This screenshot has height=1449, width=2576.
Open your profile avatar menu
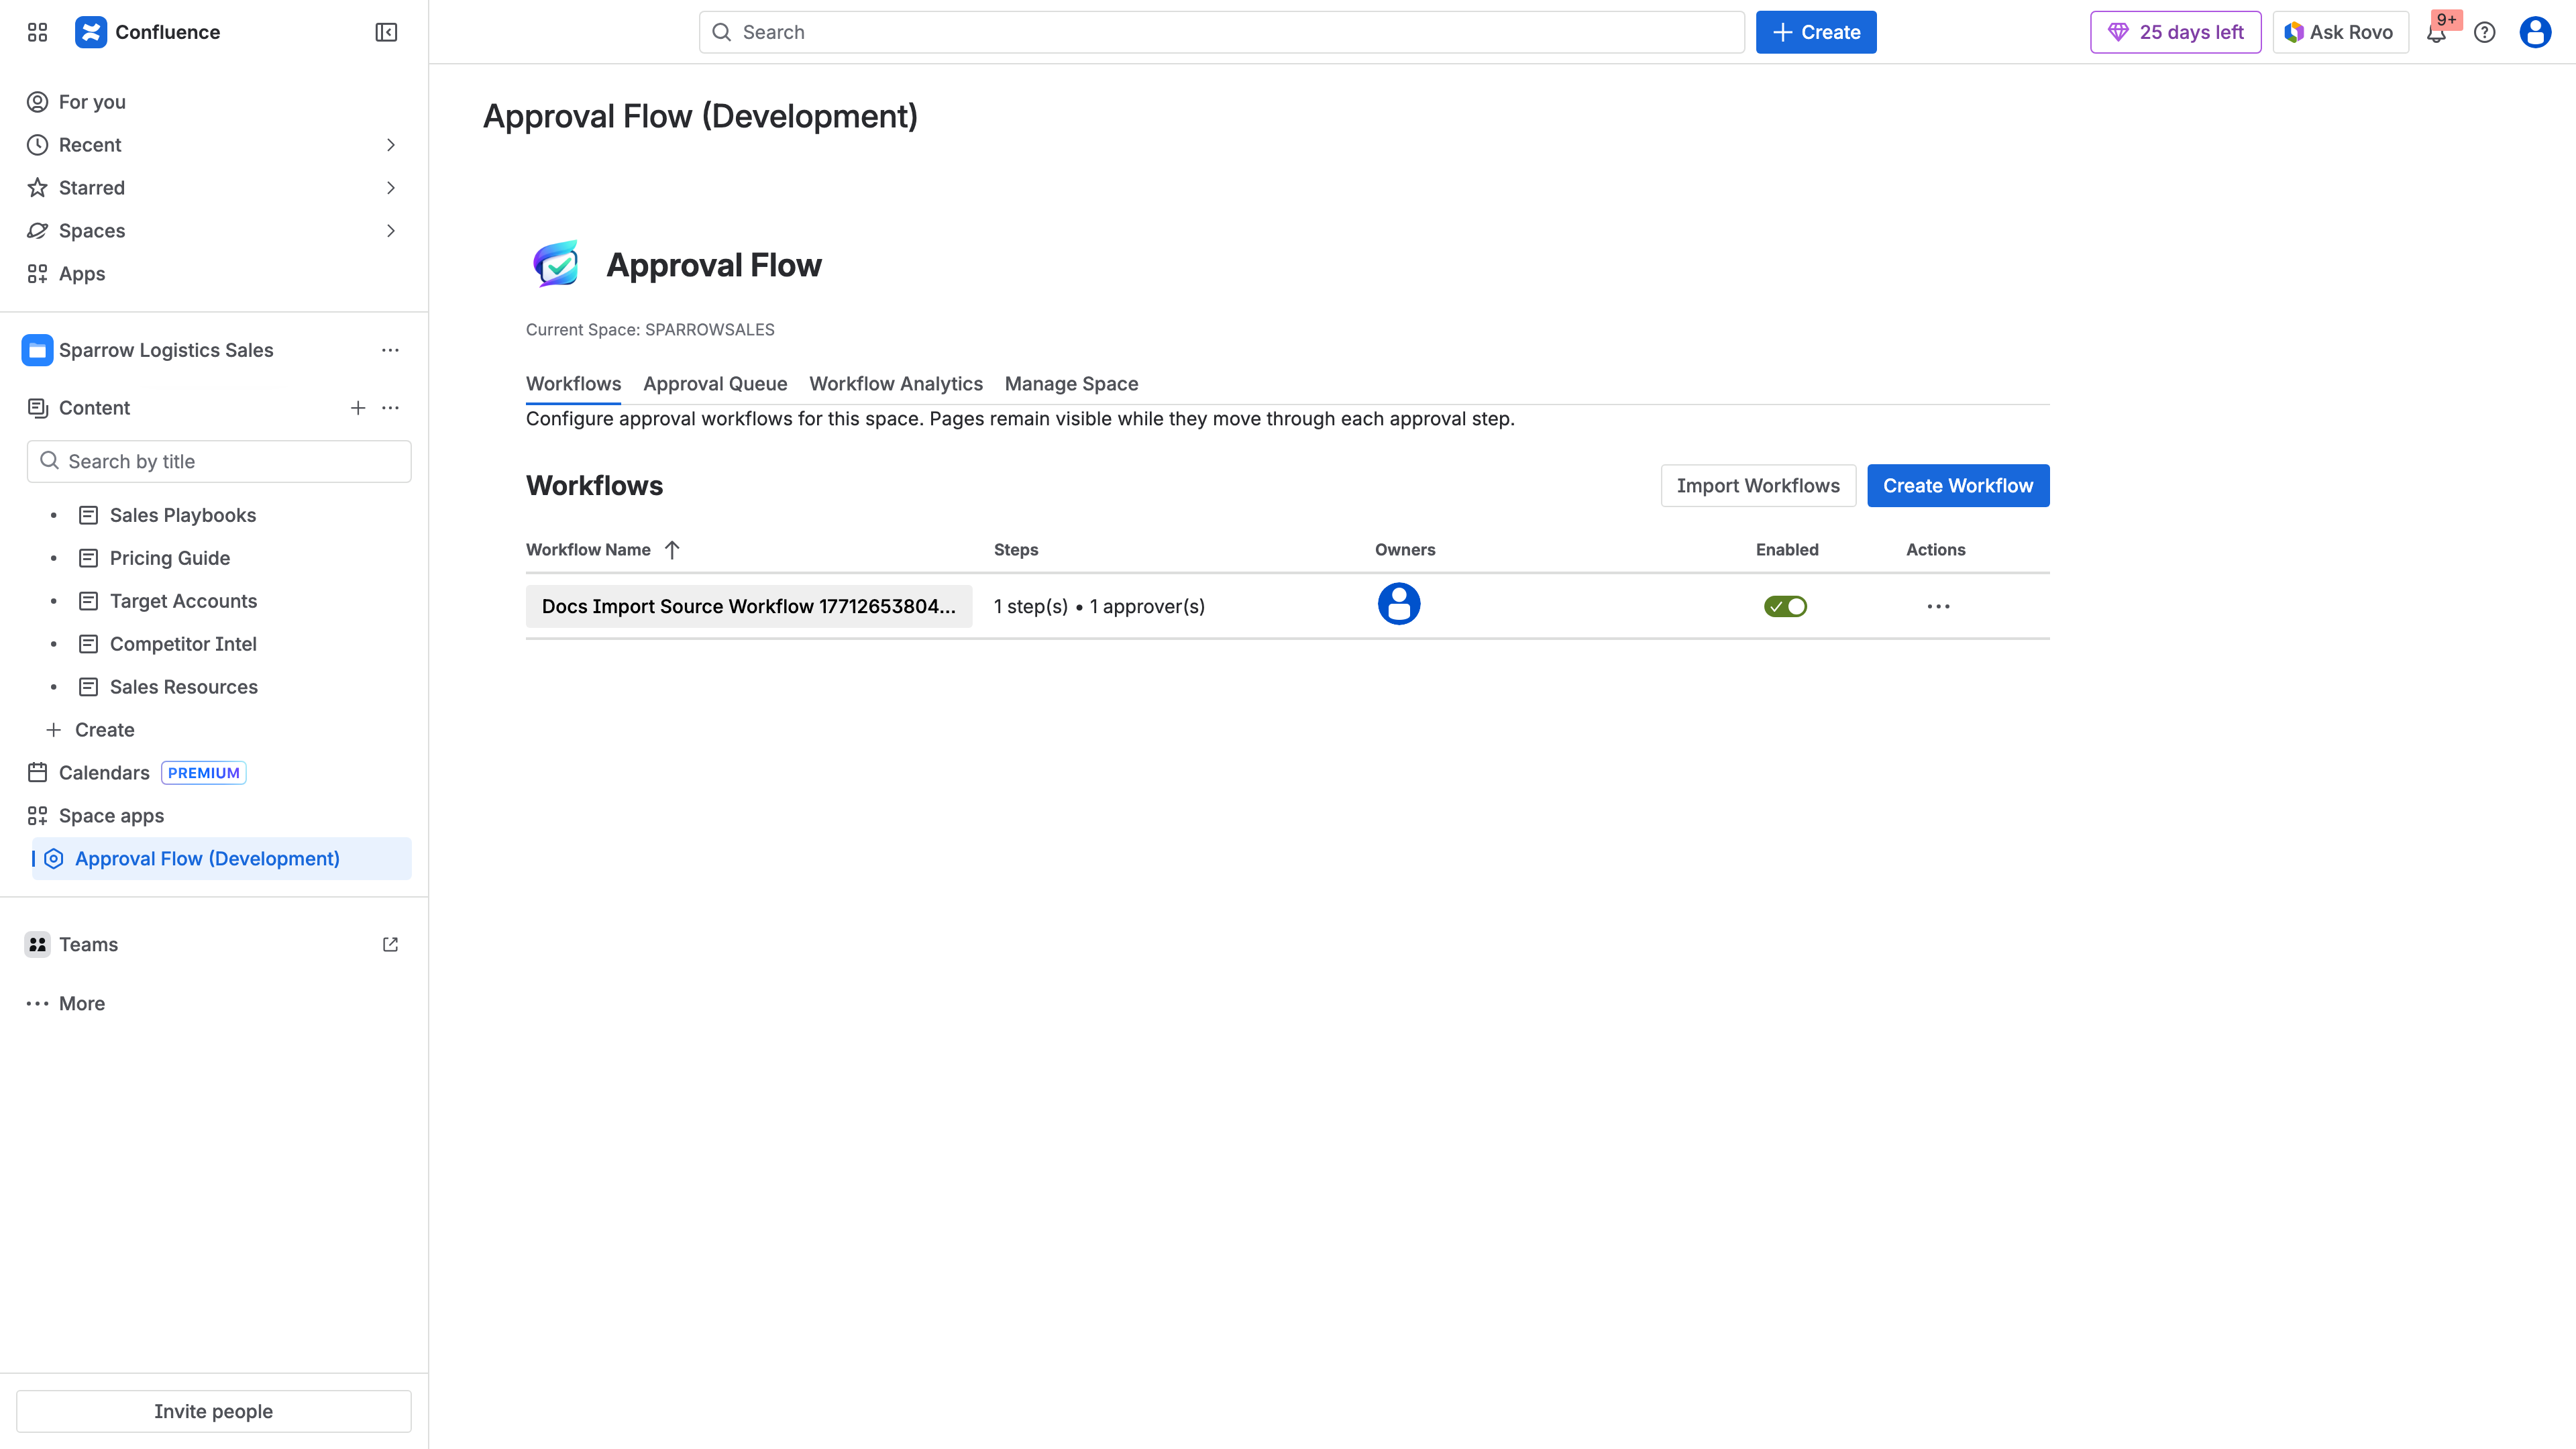point(2535,32)
